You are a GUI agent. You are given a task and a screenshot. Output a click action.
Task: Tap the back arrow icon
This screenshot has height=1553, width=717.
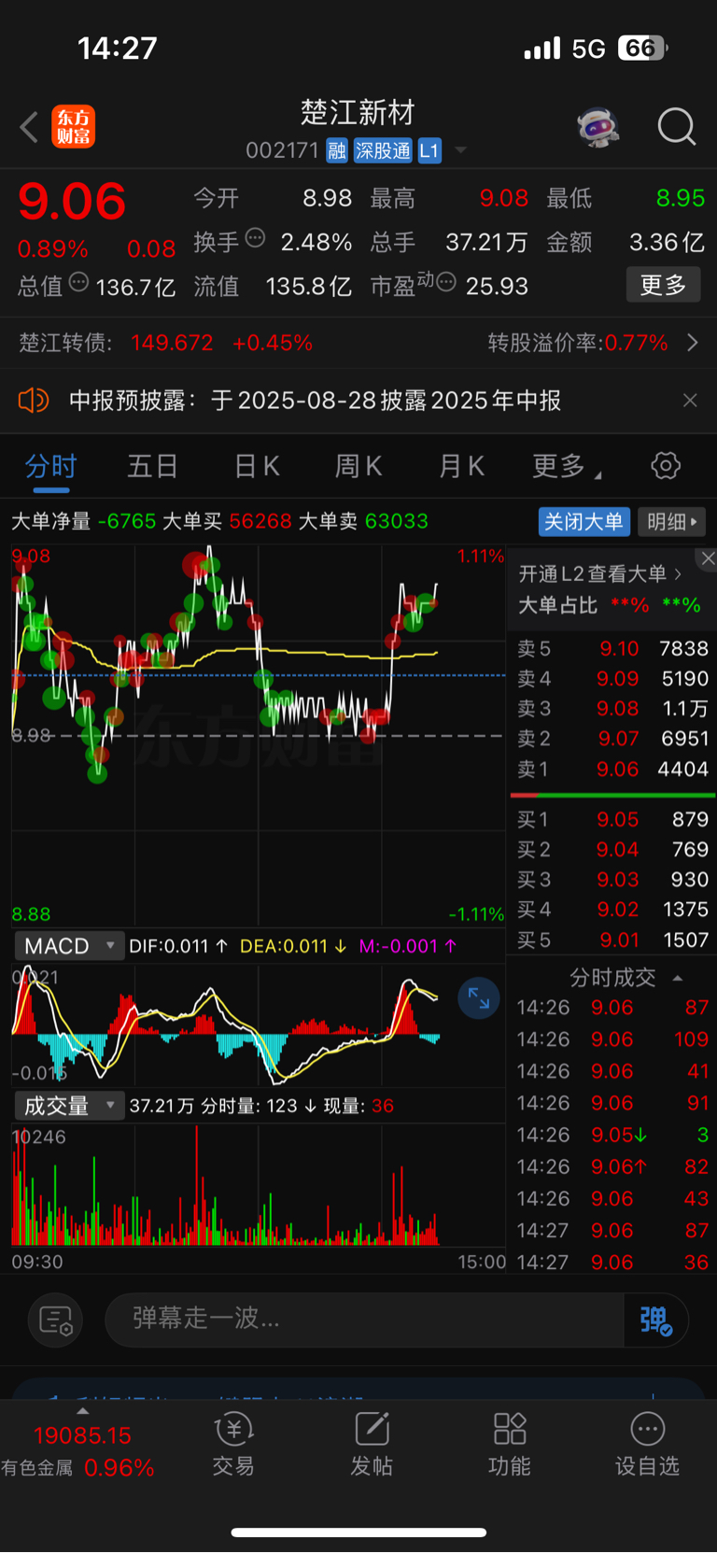(x=29, y=127)
